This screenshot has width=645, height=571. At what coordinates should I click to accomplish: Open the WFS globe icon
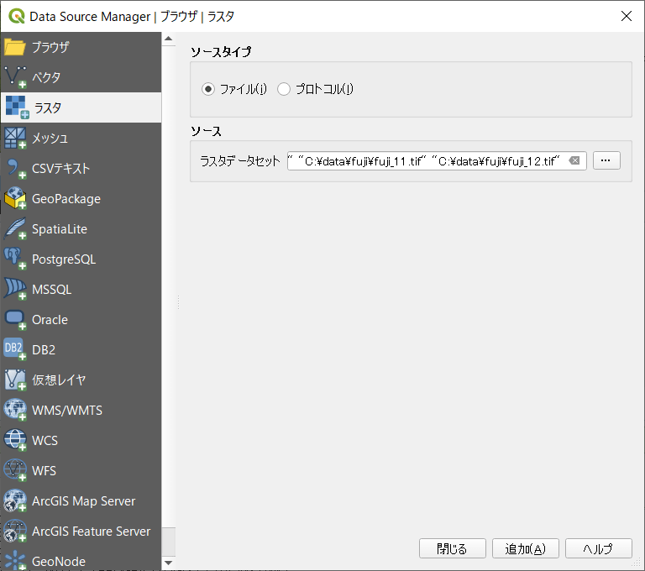coord(15,470)
